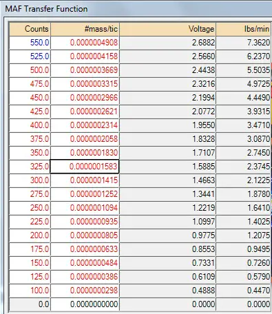The height and width of the screenshot is (314, 272).
Task: Select Counts cell 350.0
Action: coord(30,153)
